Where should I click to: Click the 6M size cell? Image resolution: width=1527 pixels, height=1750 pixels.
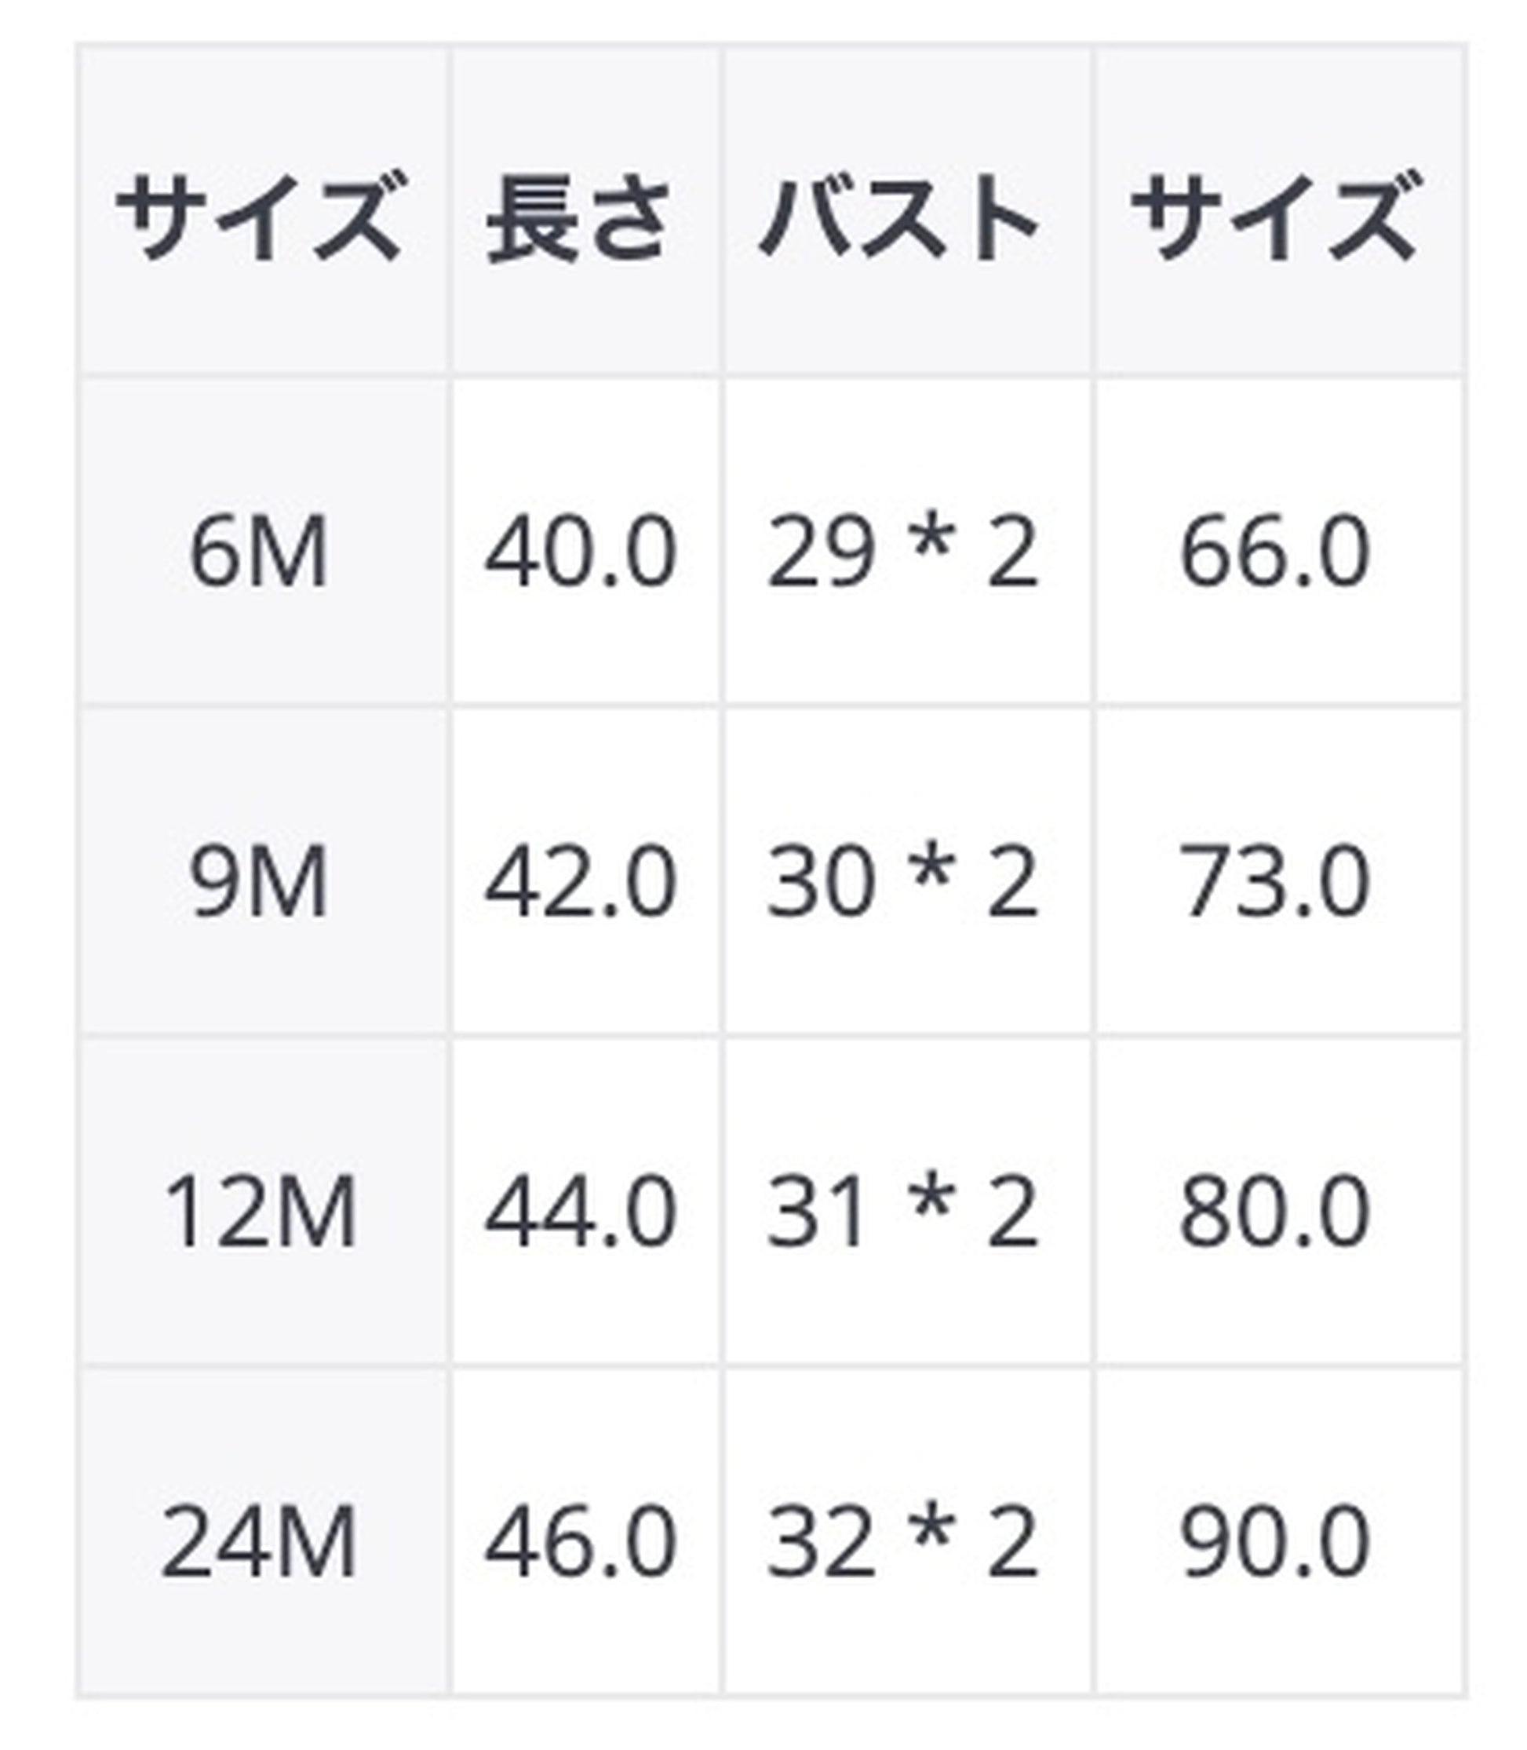click(x=260, y=554)
